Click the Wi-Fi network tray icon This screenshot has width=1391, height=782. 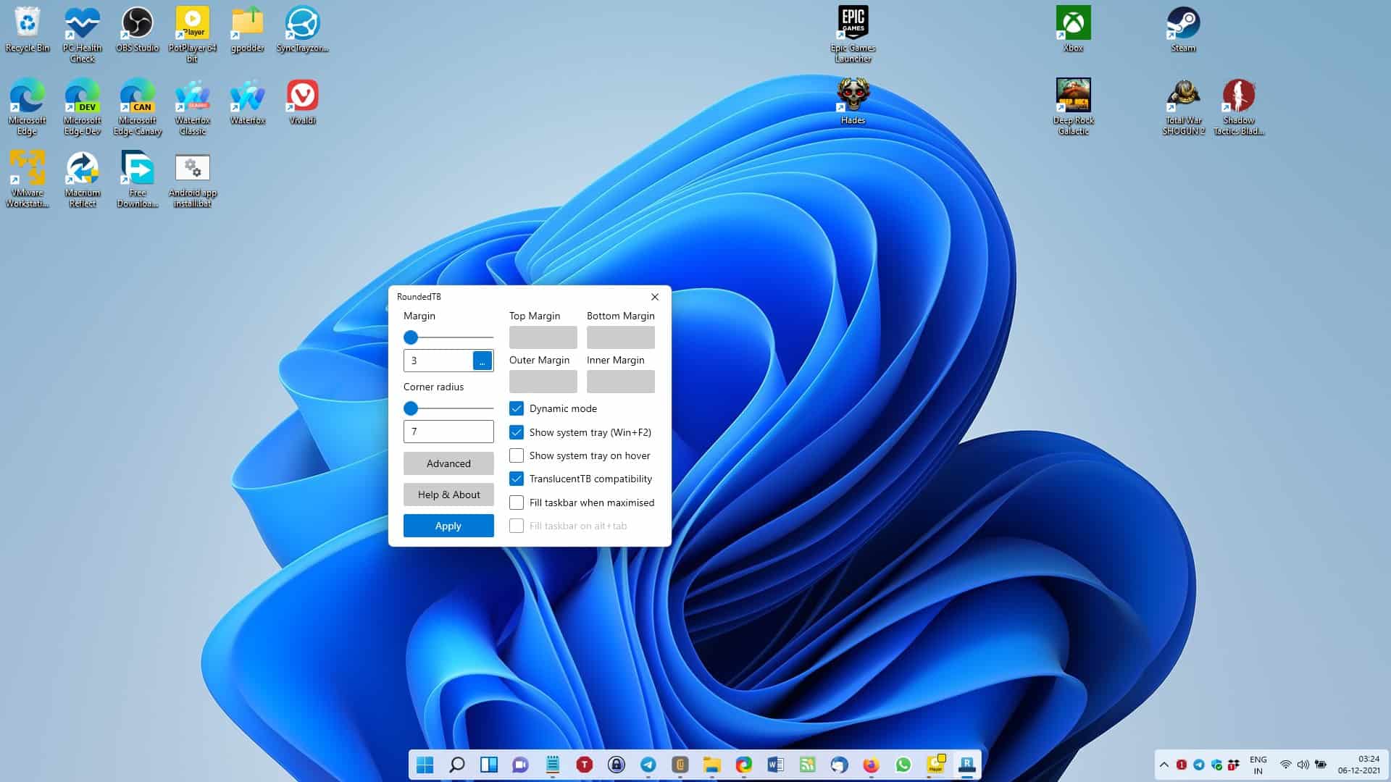(x=1286, y=765)
